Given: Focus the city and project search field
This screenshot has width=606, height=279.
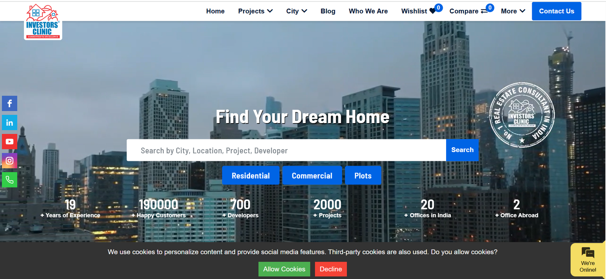Looking at the screenshot, I should click(286, 150).
